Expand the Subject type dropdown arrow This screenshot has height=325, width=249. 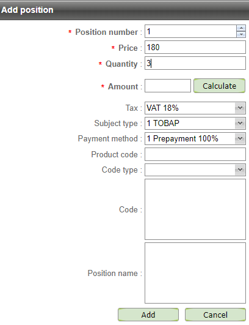coord(240,123)
